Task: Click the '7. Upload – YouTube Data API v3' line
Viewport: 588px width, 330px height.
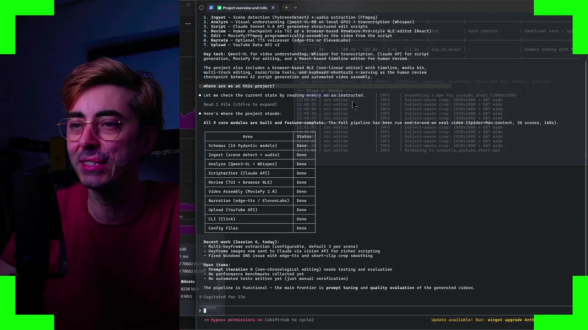Action: [241, 45]
